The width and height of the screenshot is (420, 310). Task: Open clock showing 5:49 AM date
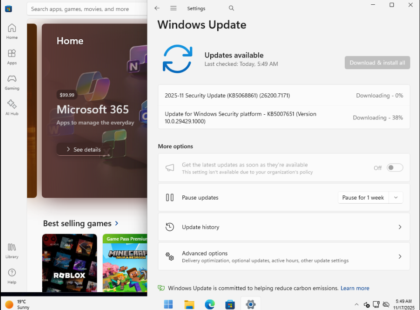[x=403, y=304]
